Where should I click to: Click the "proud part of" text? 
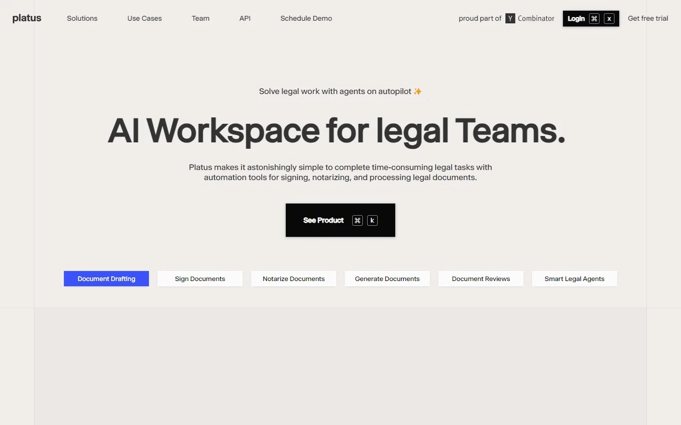480,18
